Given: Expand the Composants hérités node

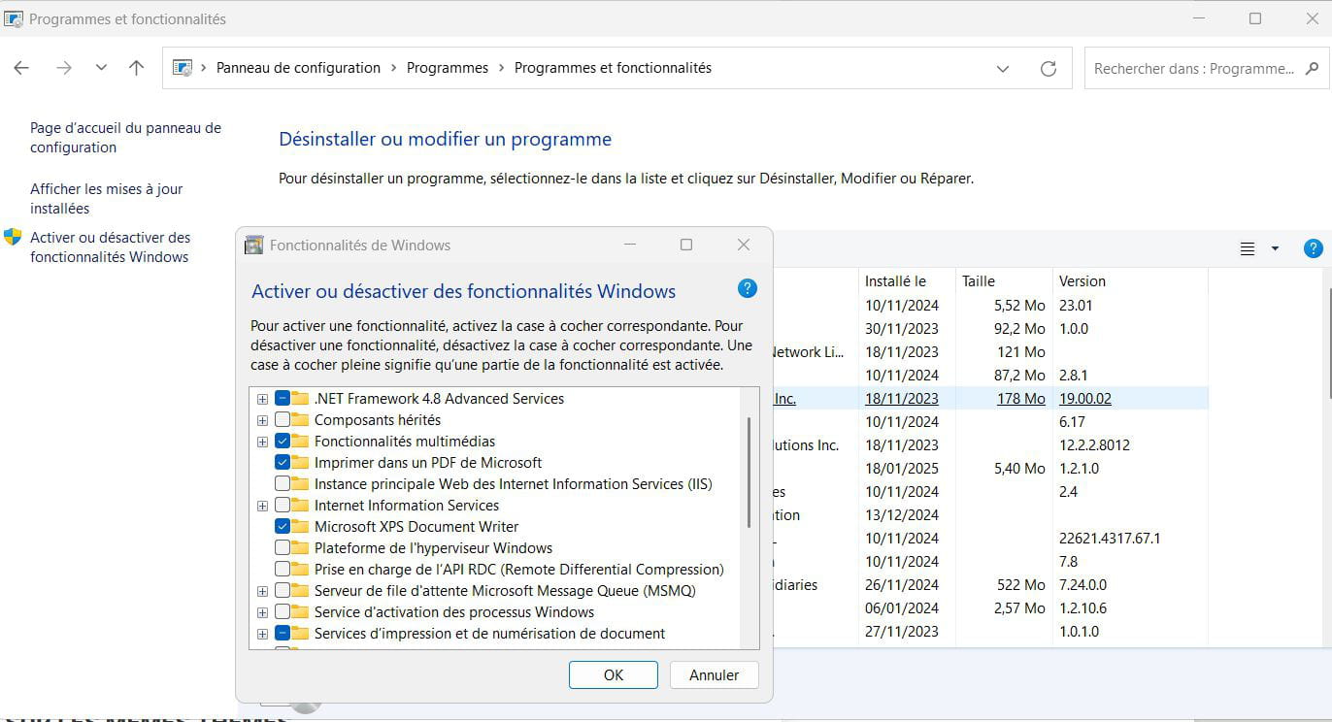Looking at the screenshot, I should (262, 420).
